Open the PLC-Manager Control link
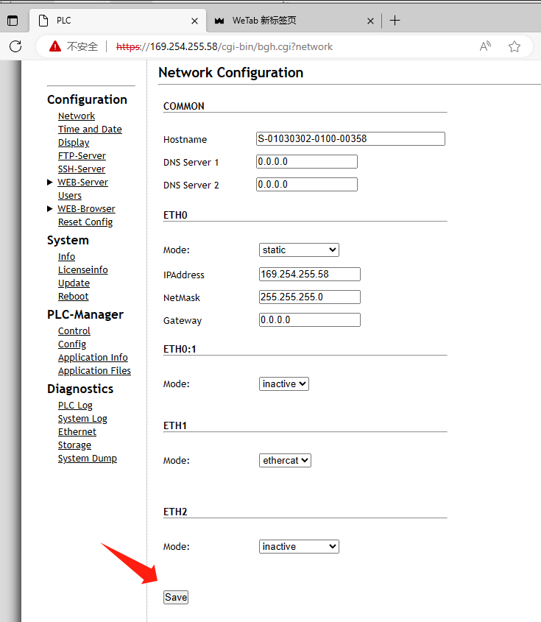Screen dimensions: 541x622 pyautogui.click(x=74, y=331)
